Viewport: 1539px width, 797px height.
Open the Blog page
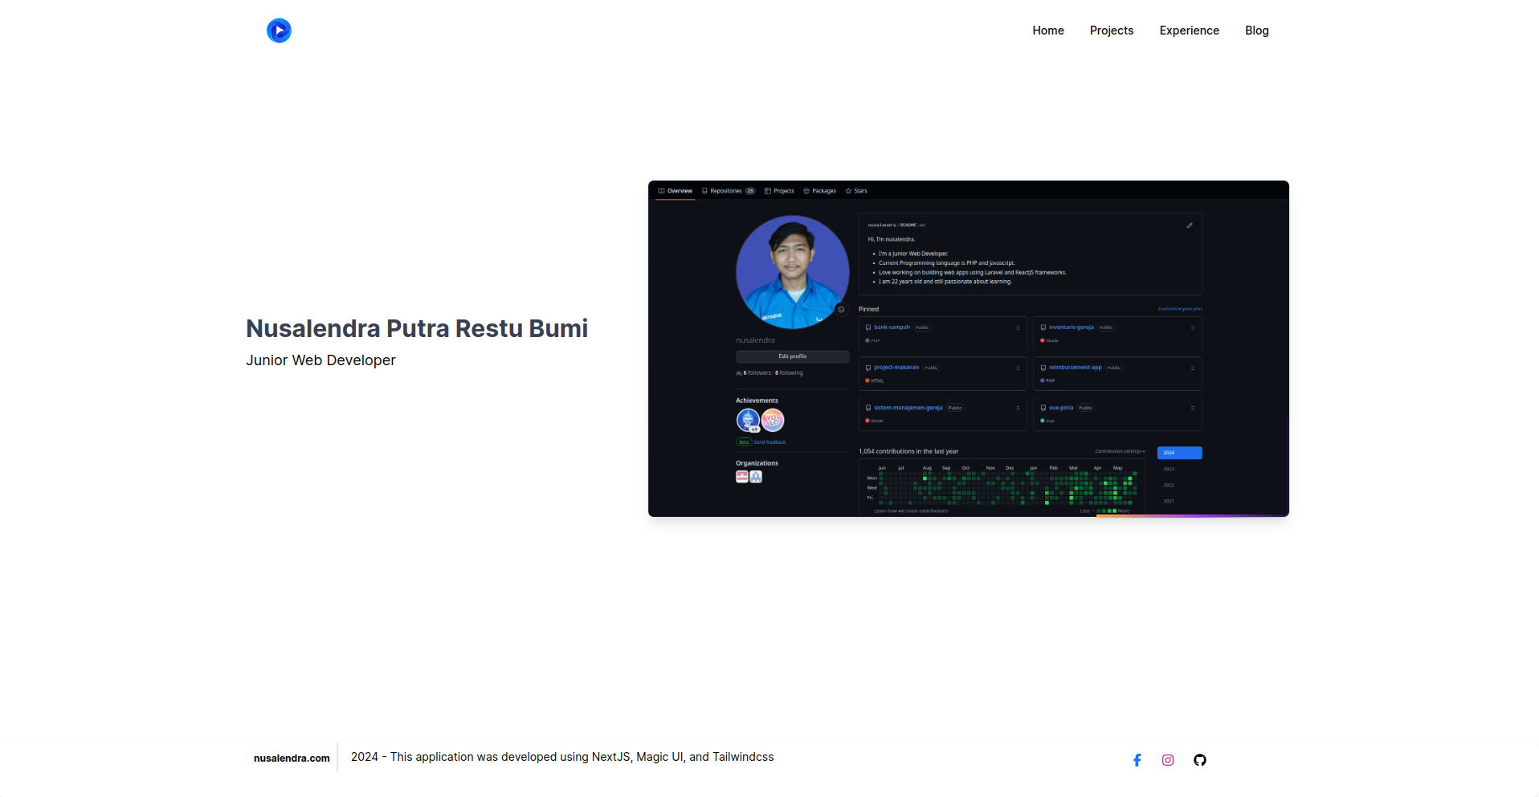(x=1256, y=30)
